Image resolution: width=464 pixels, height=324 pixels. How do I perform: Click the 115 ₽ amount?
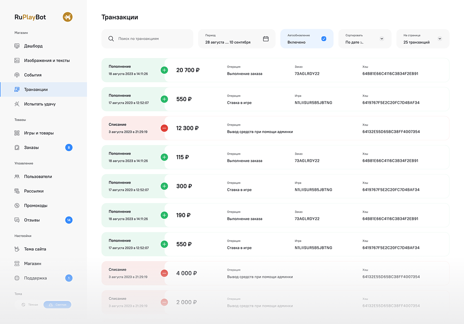pos(183,157)
